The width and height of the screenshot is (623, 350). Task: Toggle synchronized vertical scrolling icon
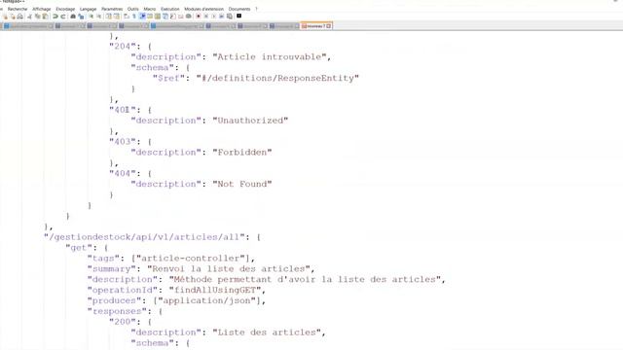(108, 17)
